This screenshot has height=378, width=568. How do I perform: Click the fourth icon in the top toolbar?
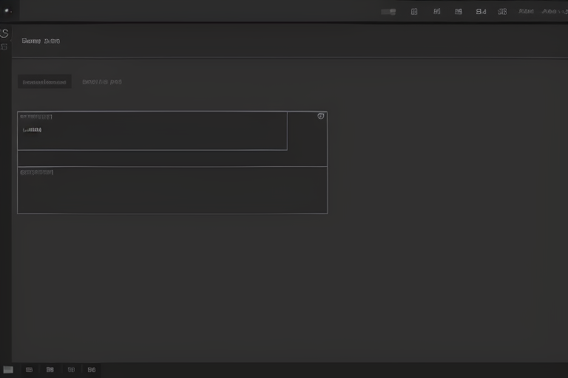coord(481,12)
